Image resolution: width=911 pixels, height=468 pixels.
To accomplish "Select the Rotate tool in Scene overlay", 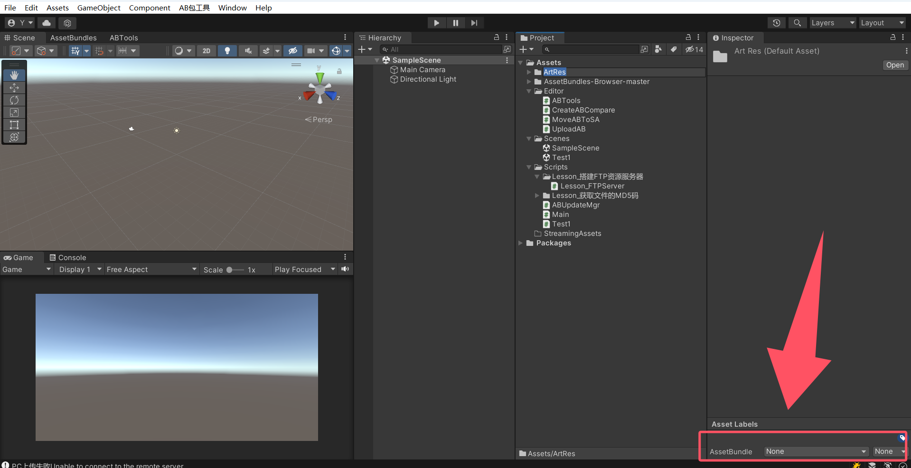I will tap(14, 100).
